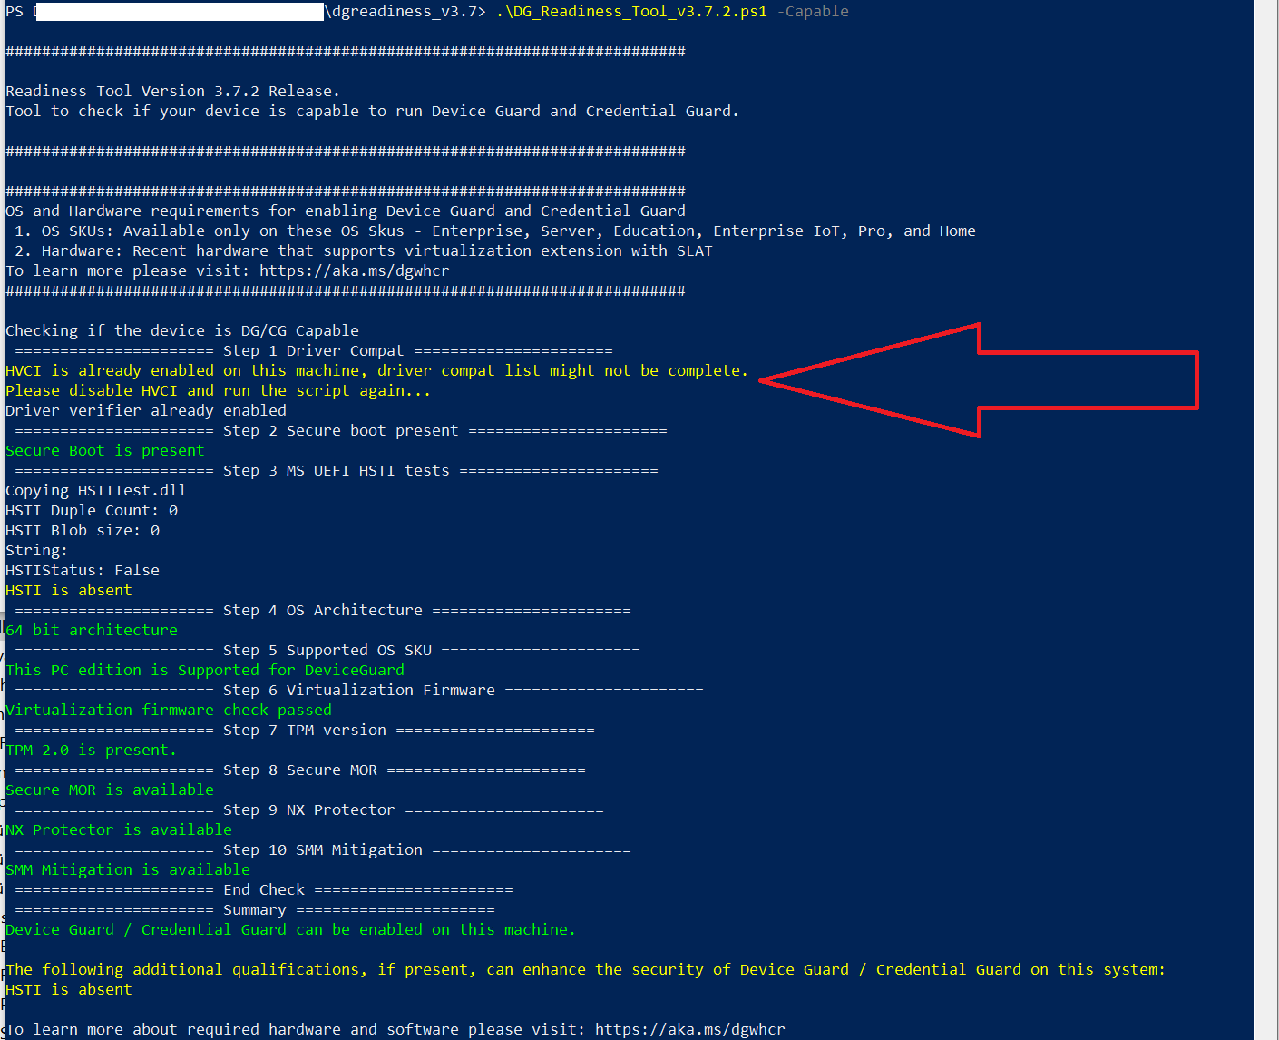Select the 'Secure Boot is present' result
The width and height of the screenshot is (1279, 1040).
pos(105,450)
